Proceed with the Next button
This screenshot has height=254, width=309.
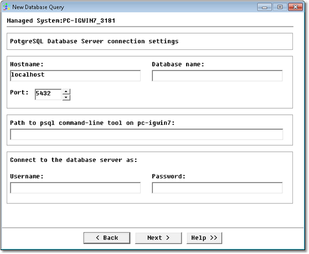pos(158,238)
